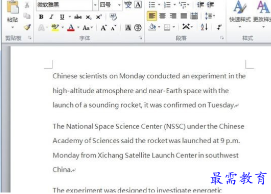This screenshot has width=271, height=194.
Task: Open the clipboard pane launcher
Action: (x=29, y=38)
